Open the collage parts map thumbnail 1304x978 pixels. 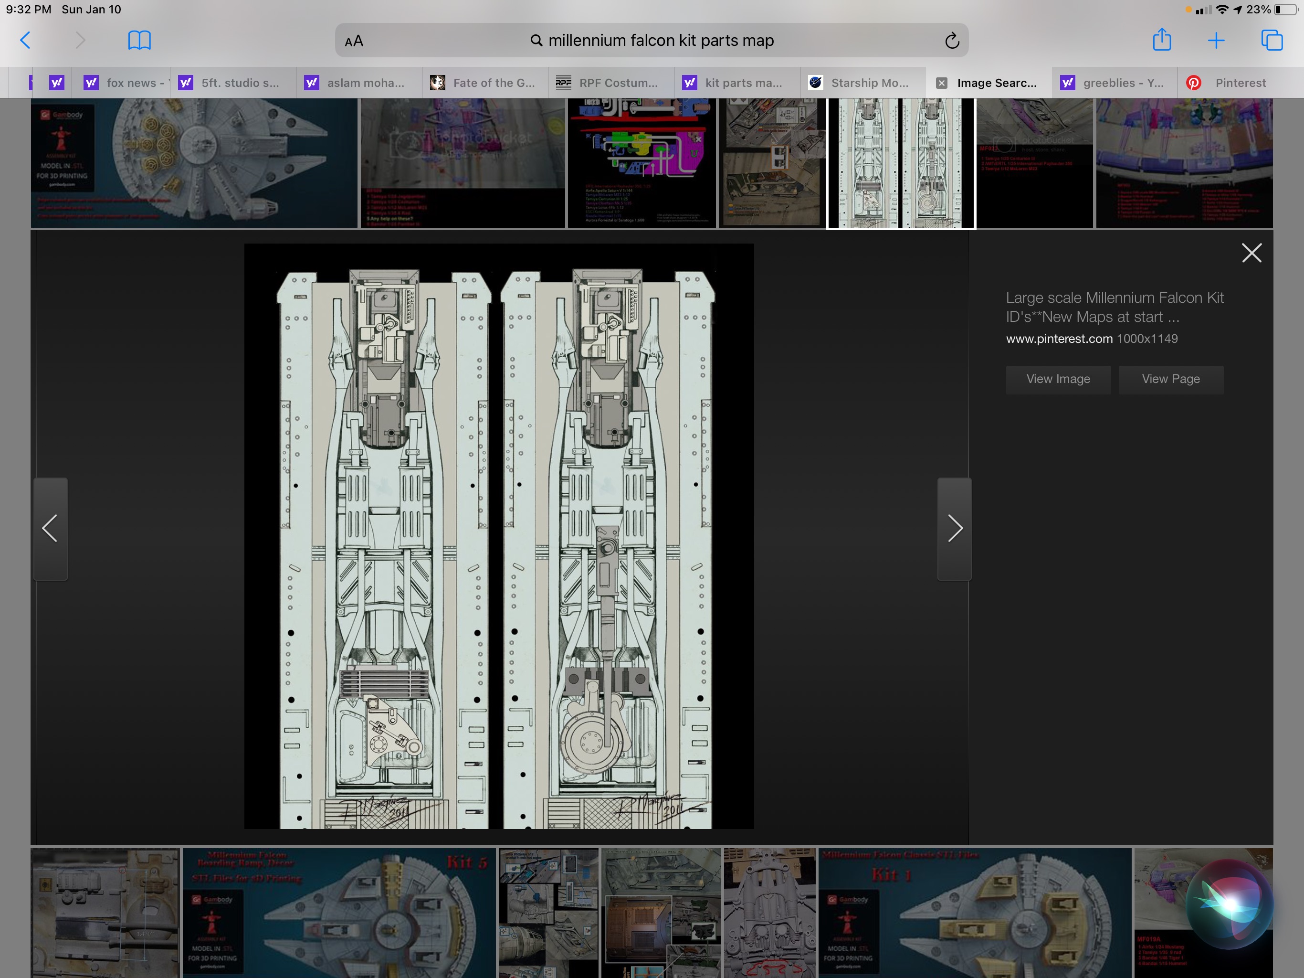548,913
